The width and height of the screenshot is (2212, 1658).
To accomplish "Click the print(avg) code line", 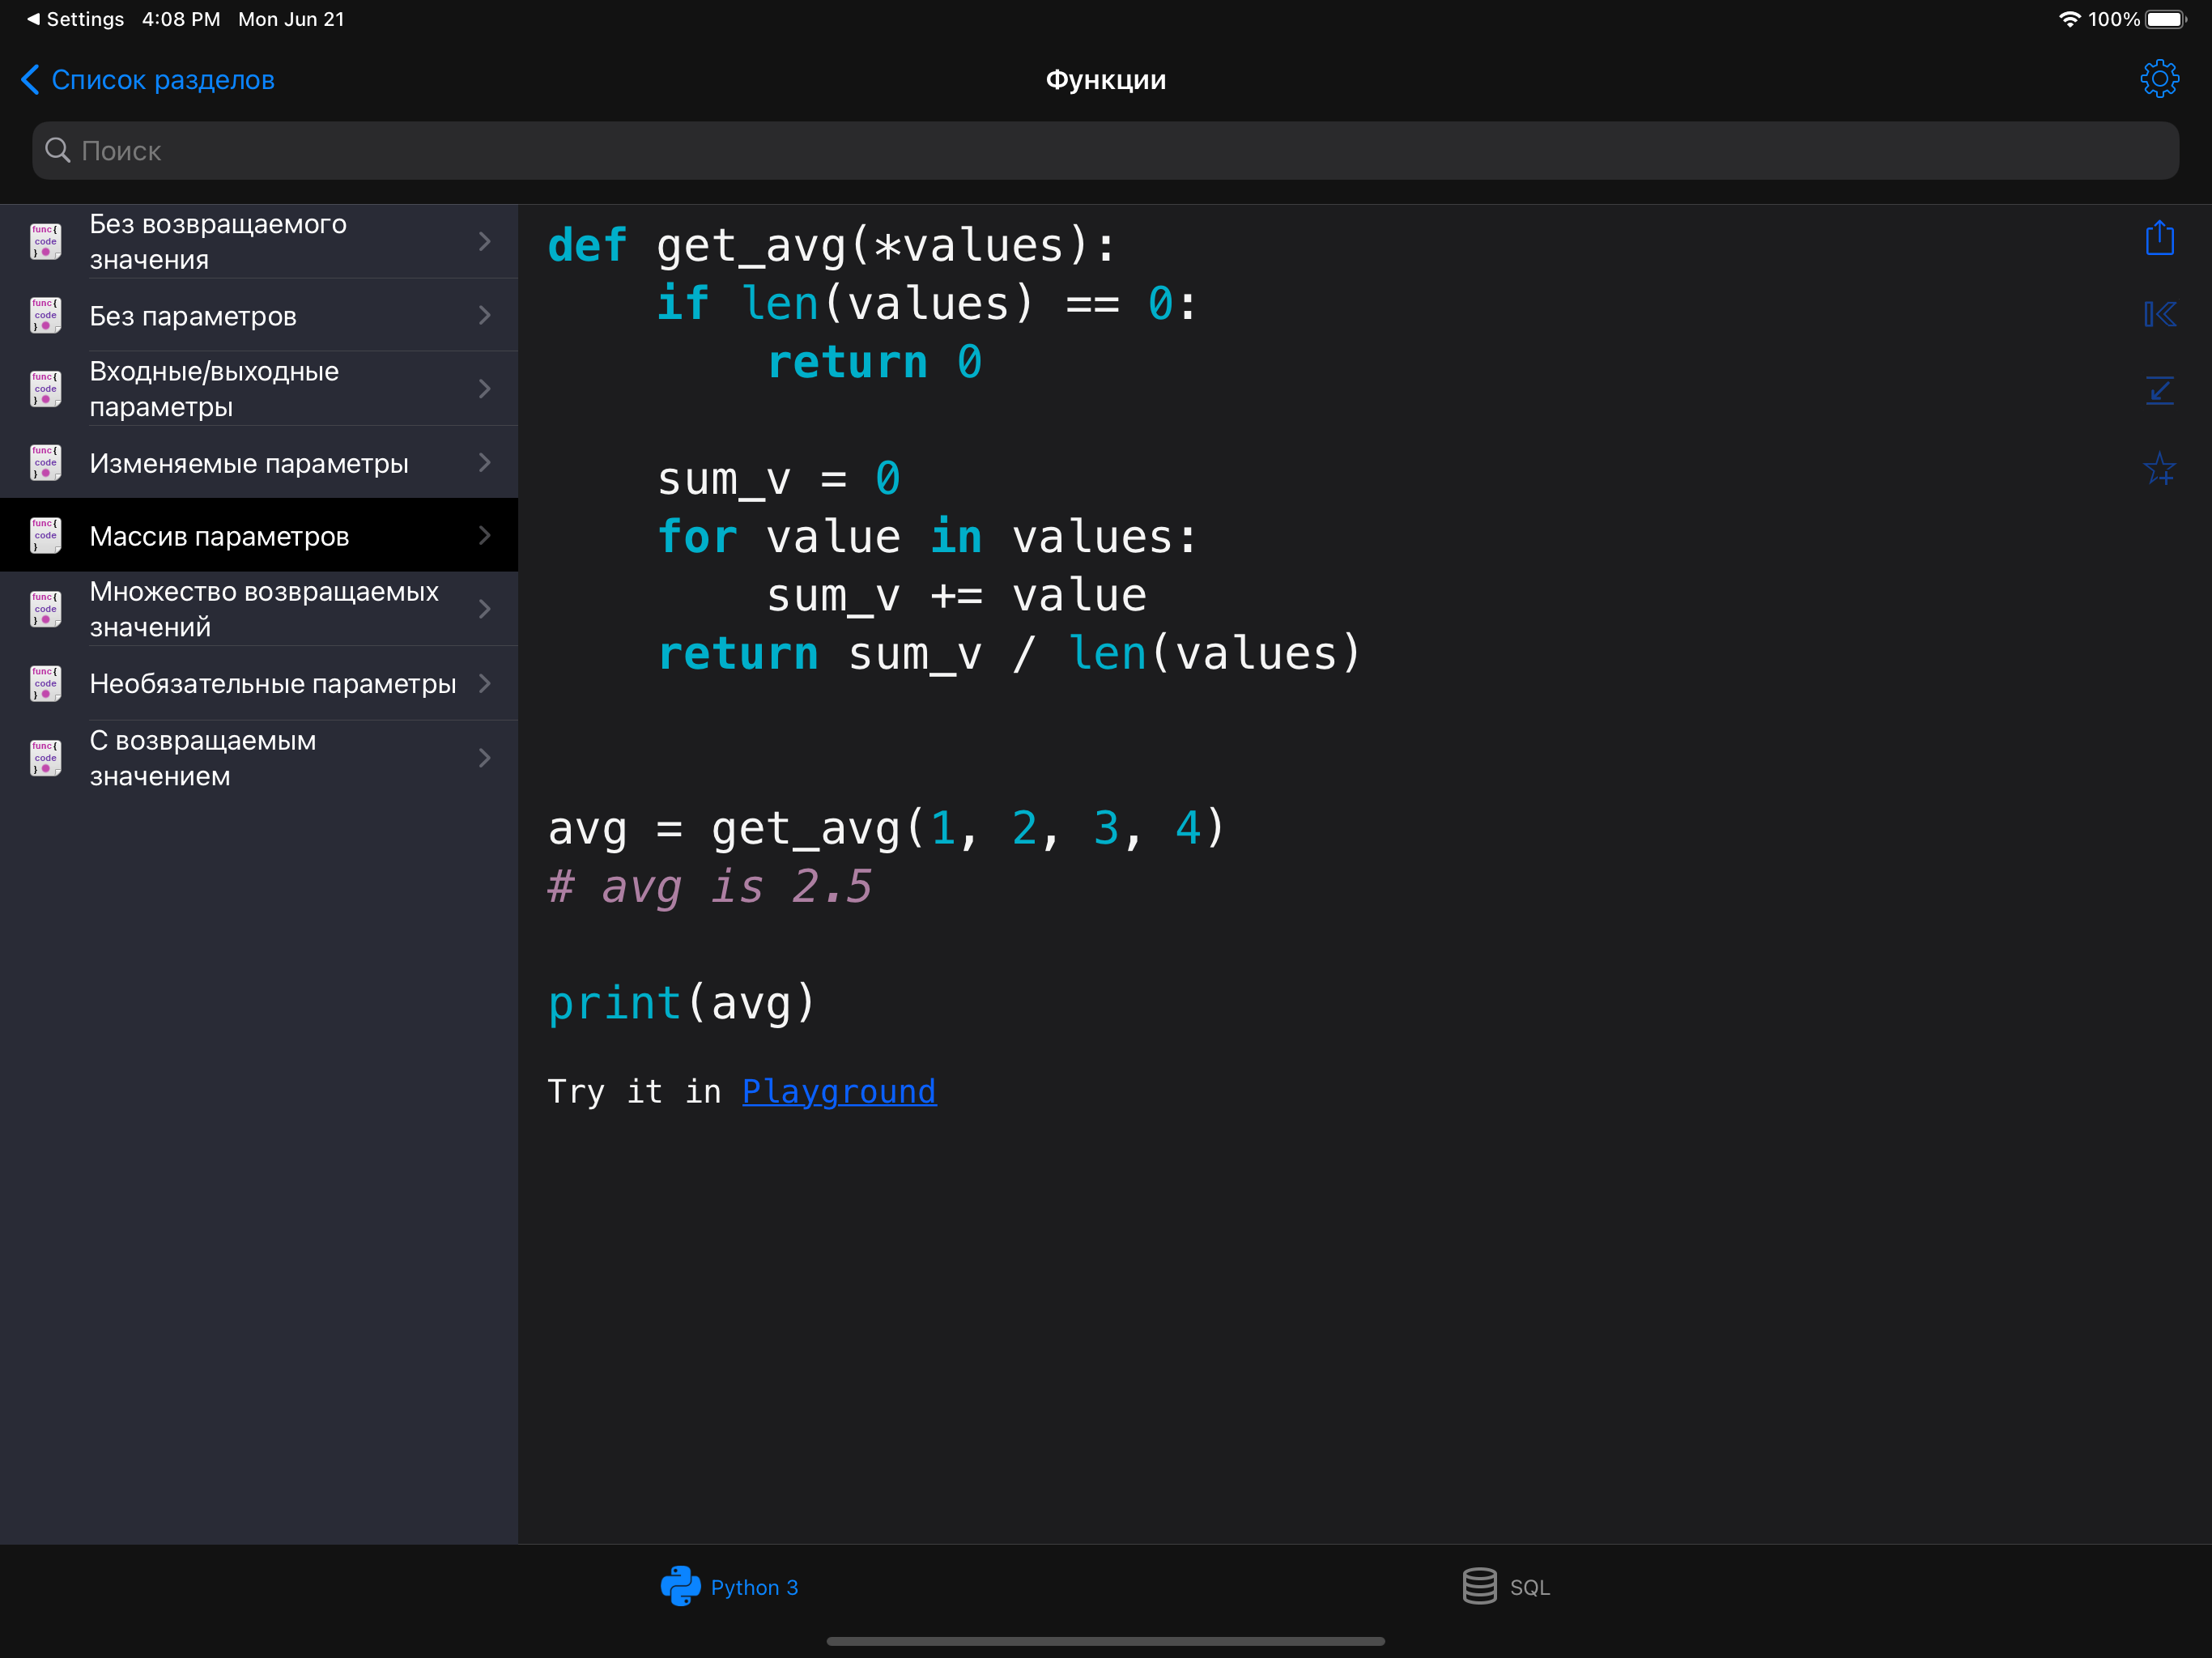I will (x=681, y=1003).
